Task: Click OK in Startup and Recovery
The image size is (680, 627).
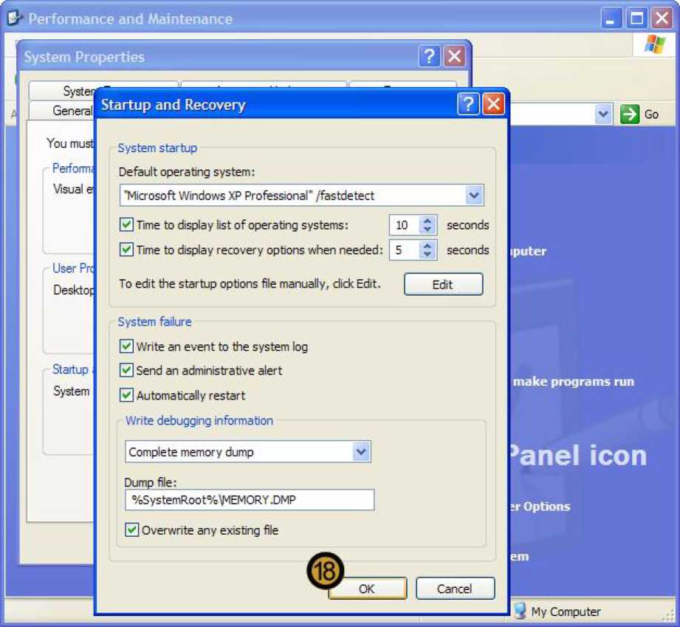Action: point(368,589)
